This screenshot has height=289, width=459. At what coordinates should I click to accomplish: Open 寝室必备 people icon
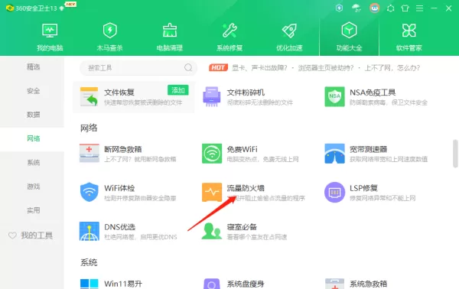212,231
